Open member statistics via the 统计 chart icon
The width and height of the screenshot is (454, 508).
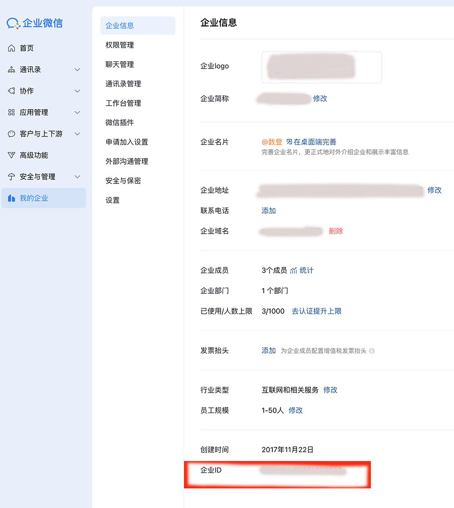tap(293, 270)
